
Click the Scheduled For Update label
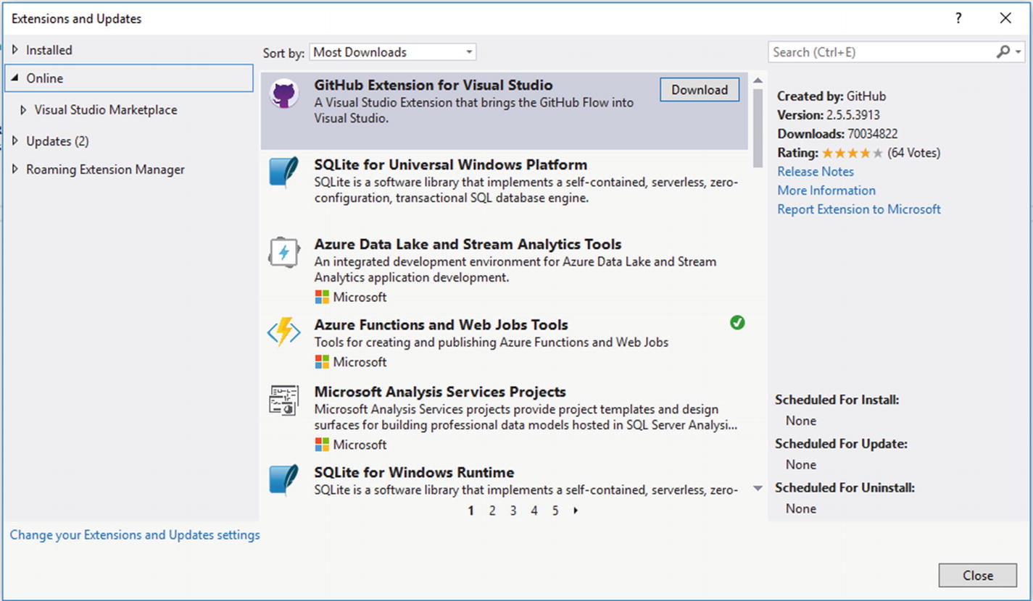[841, 444]
